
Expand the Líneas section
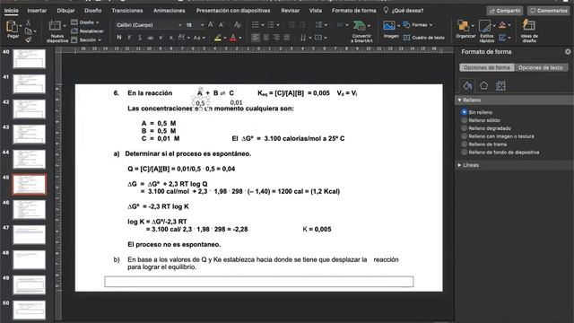tap(459, 165)
